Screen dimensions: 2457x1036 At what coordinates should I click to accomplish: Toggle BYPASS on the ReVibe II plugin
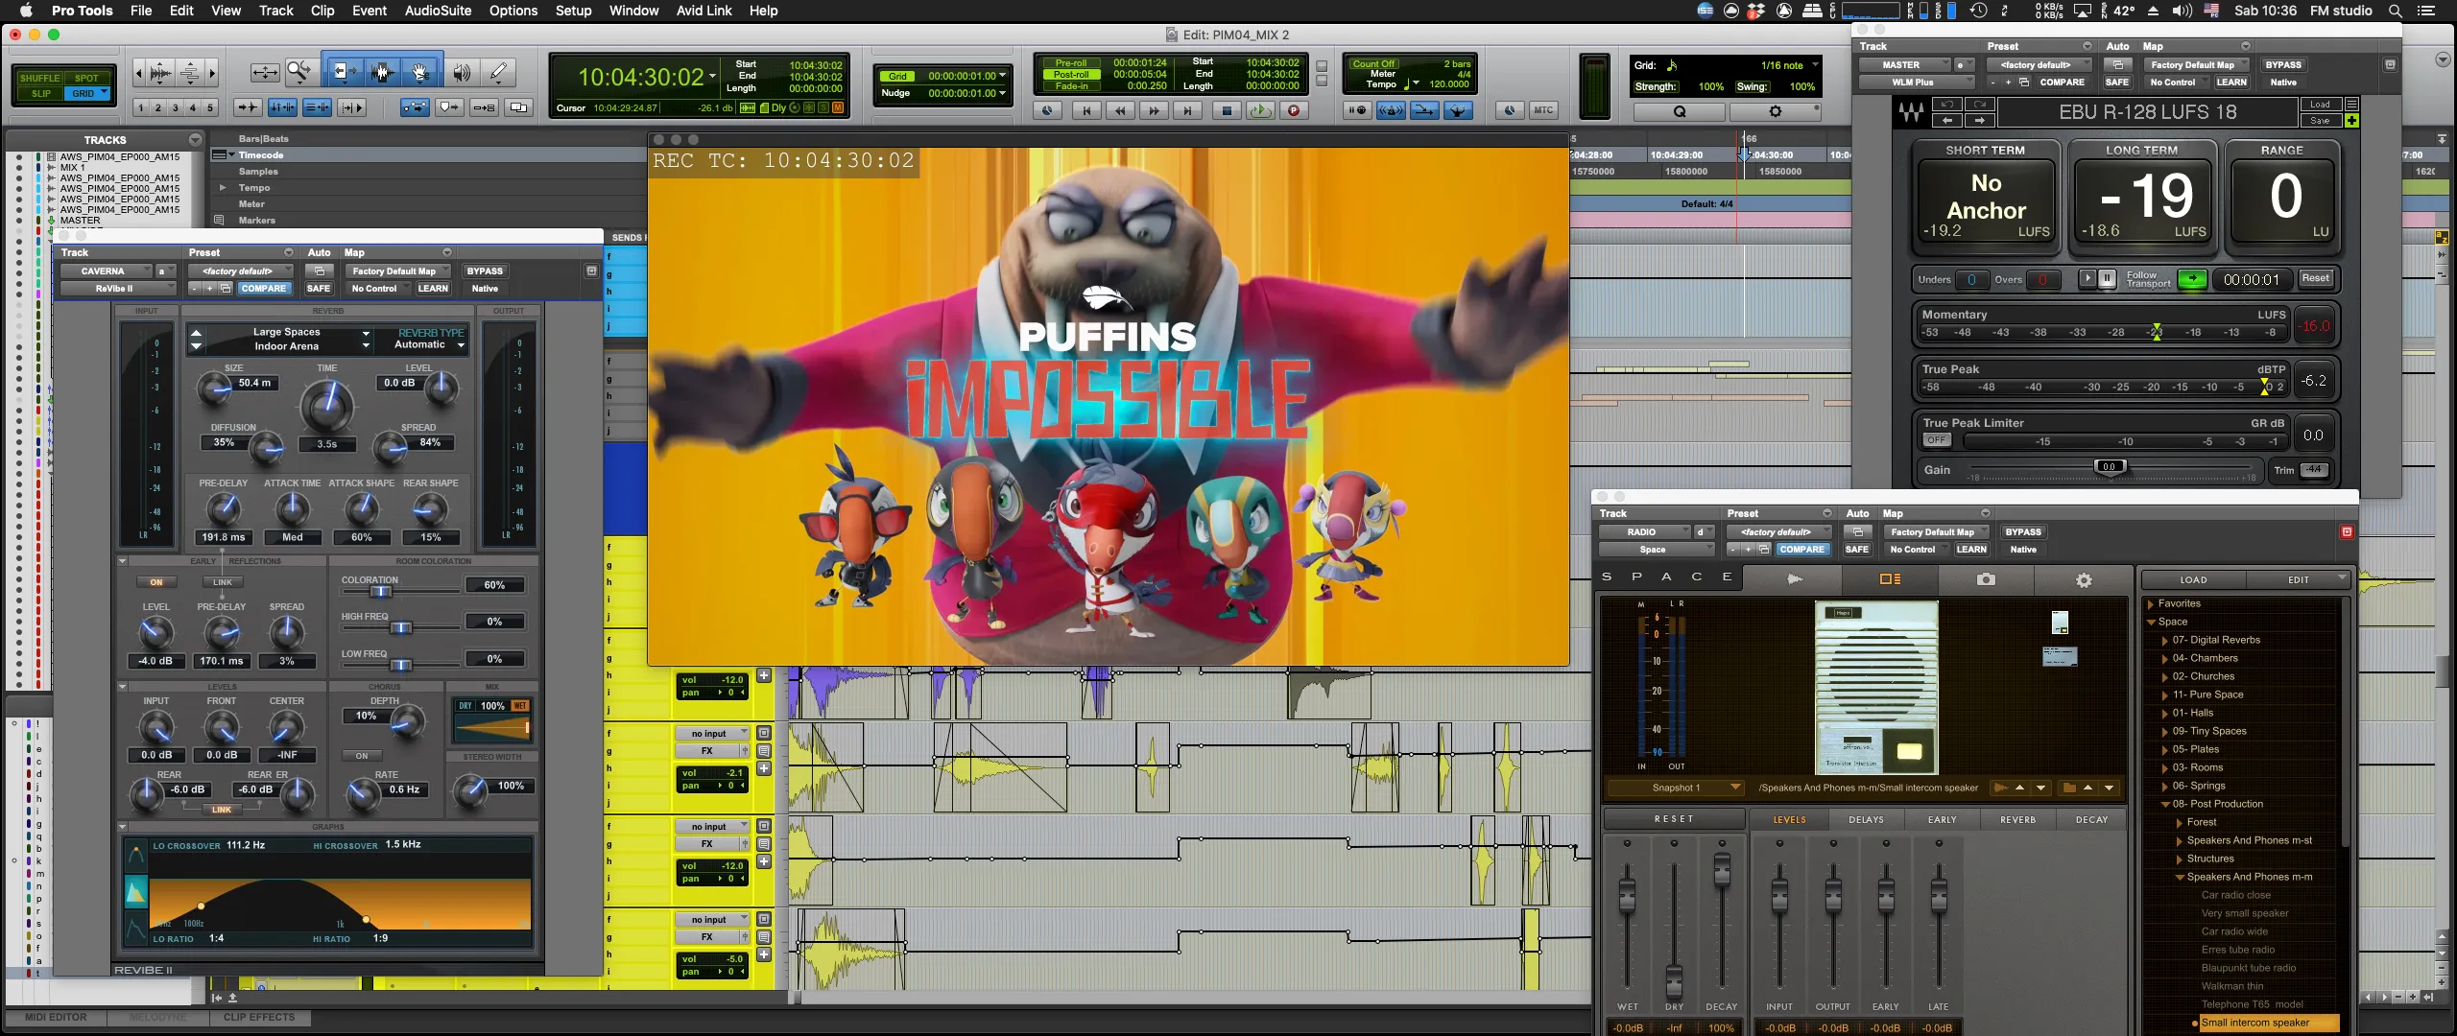[485, 271]
